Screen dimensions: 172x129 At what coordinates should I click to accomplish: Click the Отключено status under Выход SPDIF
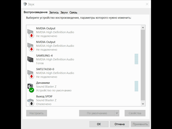pos(44,104)
